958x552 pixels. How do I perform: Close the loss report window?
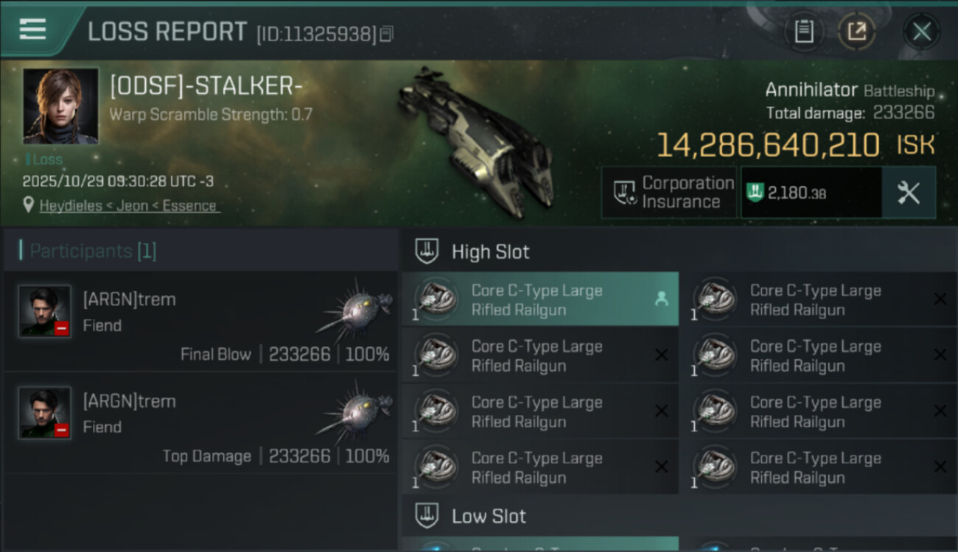921,32
